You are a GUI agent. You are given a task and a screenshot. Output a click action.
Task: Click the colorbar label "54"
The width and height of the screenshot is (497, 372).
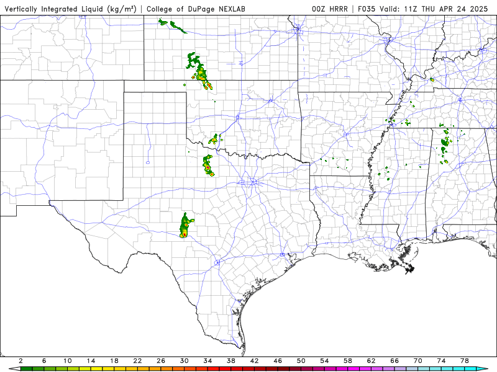324,361
